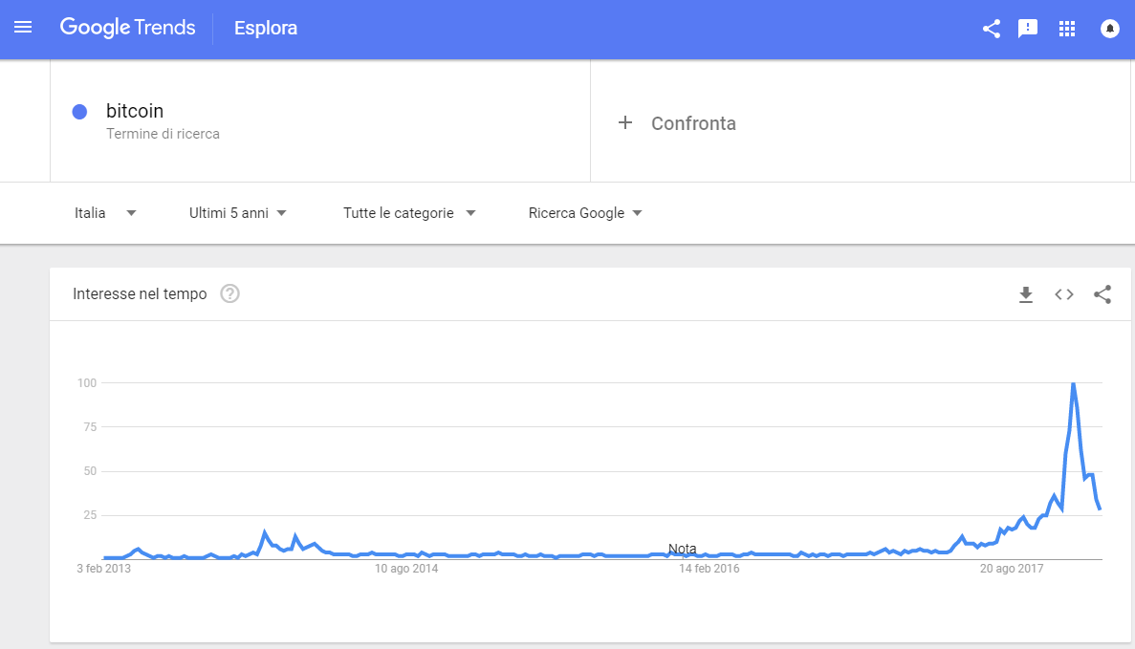Click the blue bitcoin color dot
The width and height of the screenshot is (1135, 649).
click(x=79, y=112)
